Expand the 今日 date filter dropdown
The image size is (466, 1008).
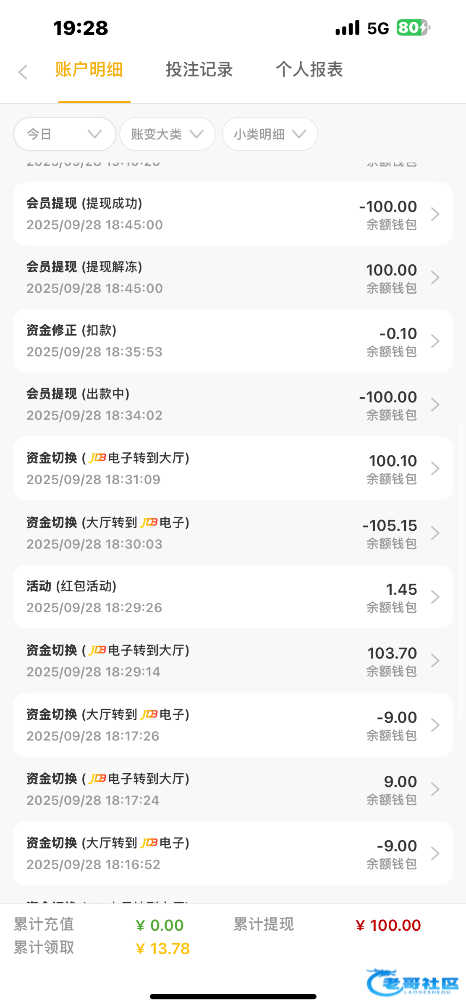[x=64, y=134]
